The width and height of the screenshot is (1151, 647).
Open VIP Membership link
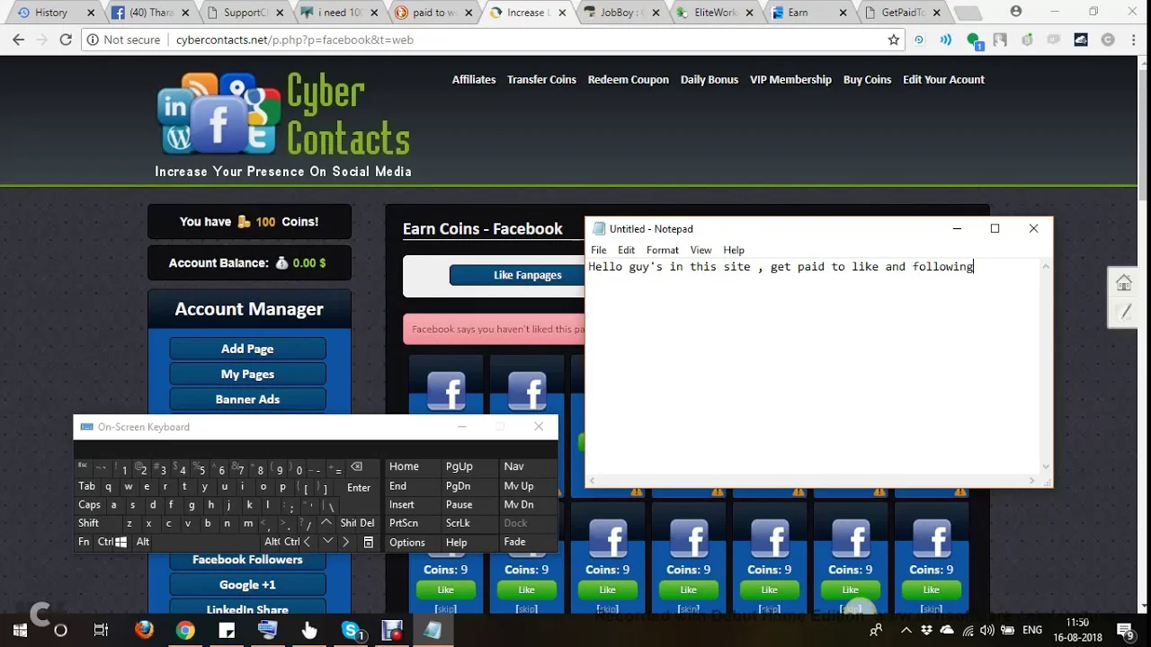click(x=790, y=79)
